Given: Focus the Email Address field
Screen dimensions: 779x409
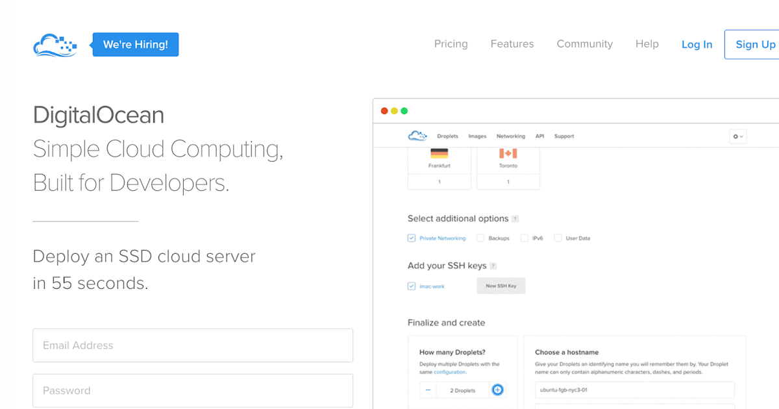Looking at the screenshot, I should click(193, 345).
